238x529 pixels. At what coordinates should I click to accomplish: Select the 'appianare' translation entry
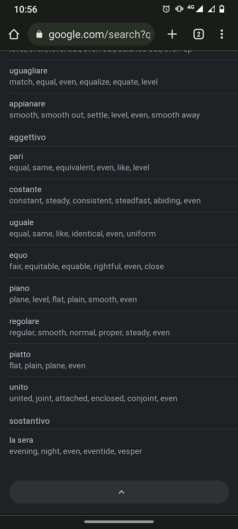click(x=119, y=110)
